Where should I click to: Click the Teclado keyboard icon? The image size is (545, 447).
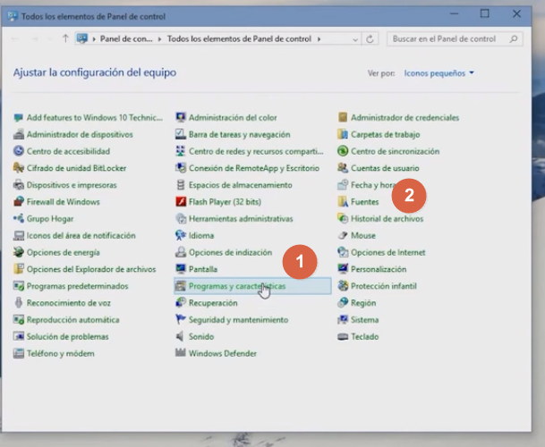click(x=343, y=336)
